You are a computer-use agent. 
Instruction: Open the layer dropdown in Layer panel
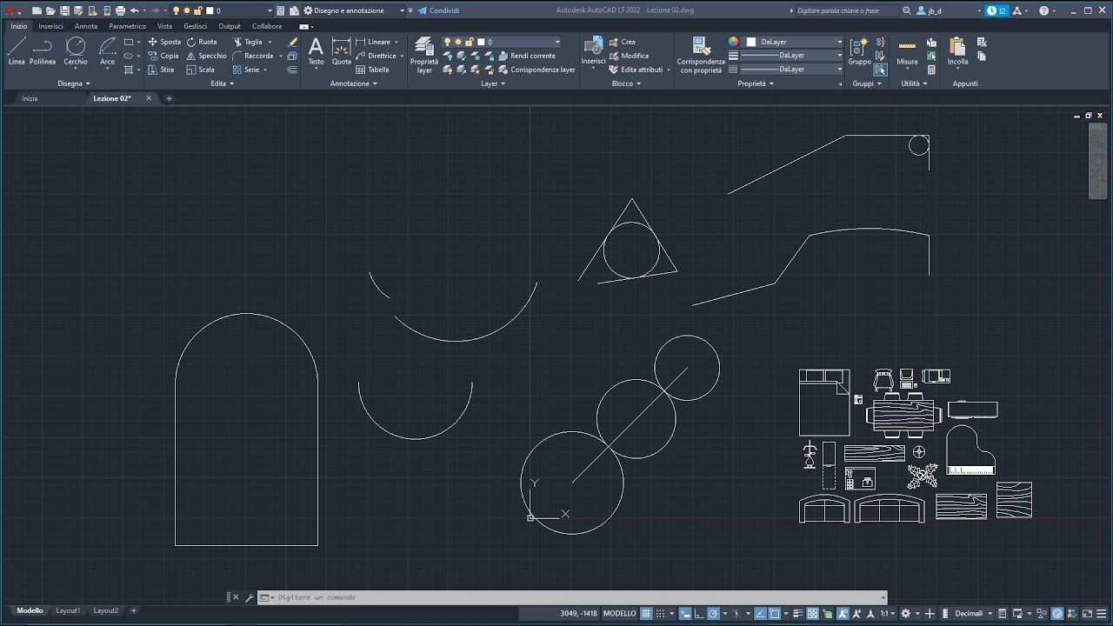[503, 42]
